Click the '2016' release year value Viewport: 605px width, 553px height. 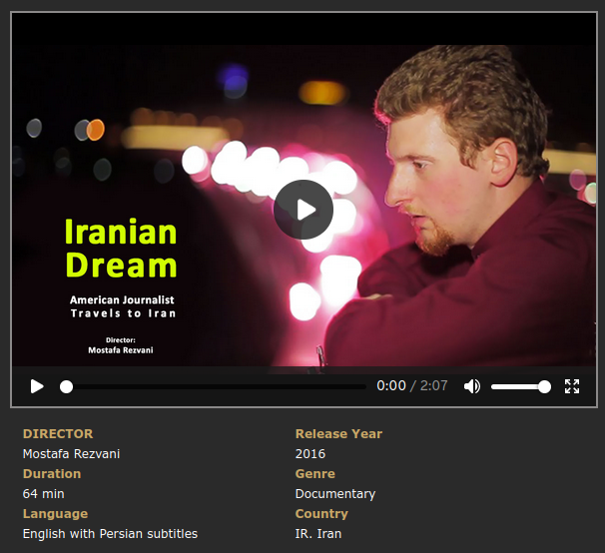click(x=310, y=454)
